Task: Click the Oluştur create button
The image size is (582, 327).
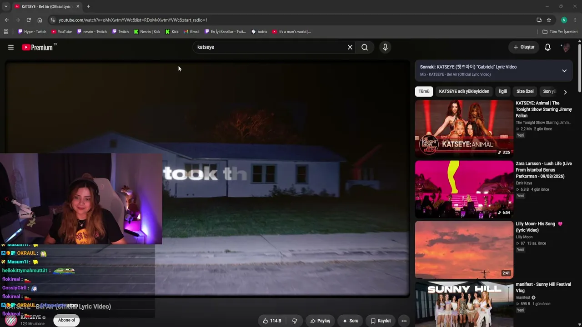Action: click(524, 47)
